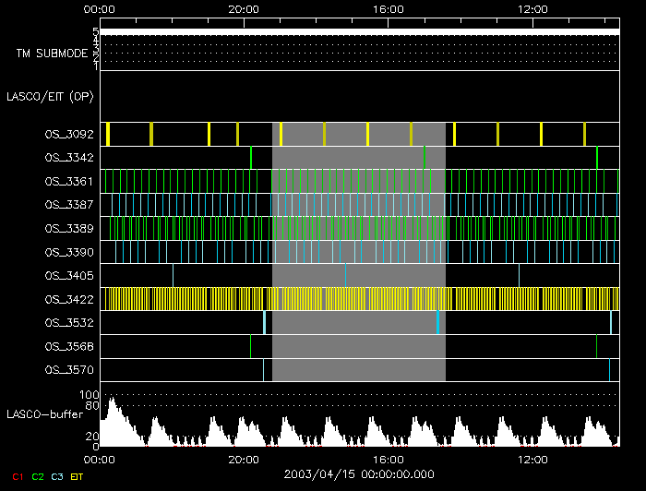Select the green C2 legend entry
The image size is (646, 491).
click(37, 476)
